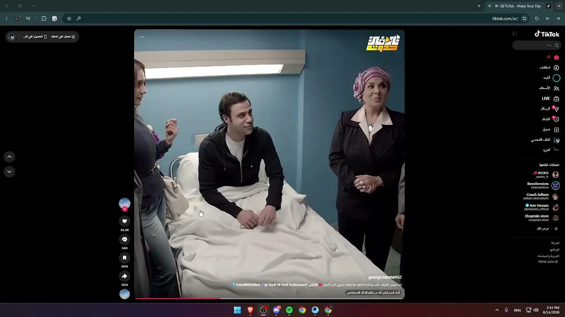The width and height of the screenshot is (565, 317).
Task: Expand the More menu in the sidebar
Action: pyautogui.click(x=551, y=150)
